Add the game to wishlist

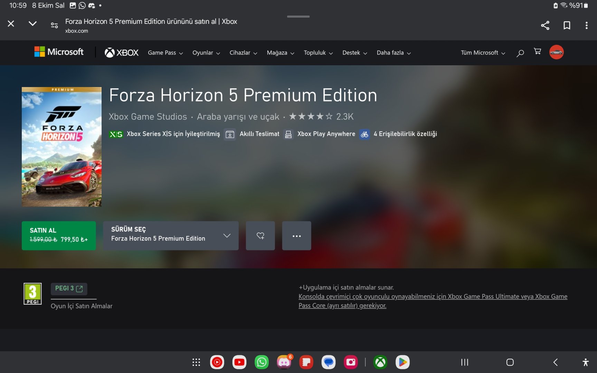coord(260,236)
